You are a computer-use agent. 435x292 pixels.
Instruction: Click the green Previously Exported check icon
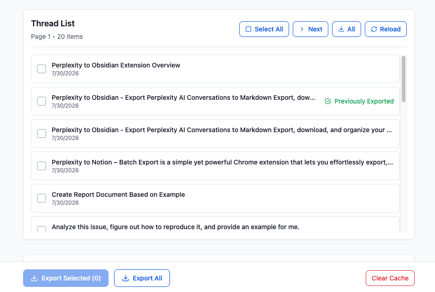click(x=328, y=101)
